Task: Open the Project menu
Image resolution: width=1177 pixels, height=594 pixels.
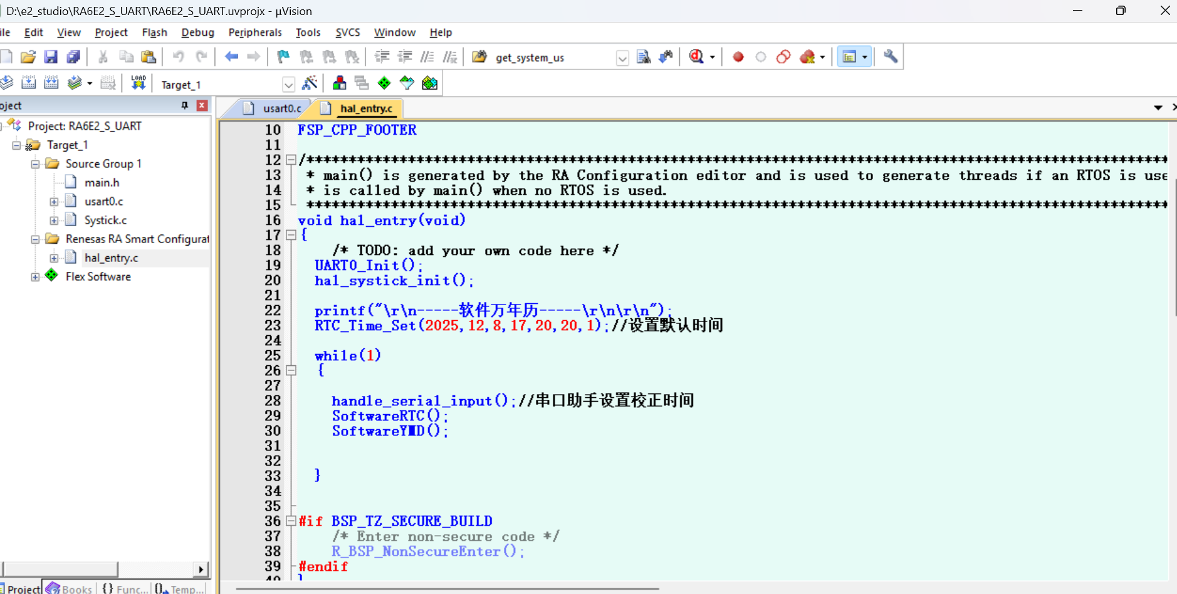Action: [x=111, y=33]
